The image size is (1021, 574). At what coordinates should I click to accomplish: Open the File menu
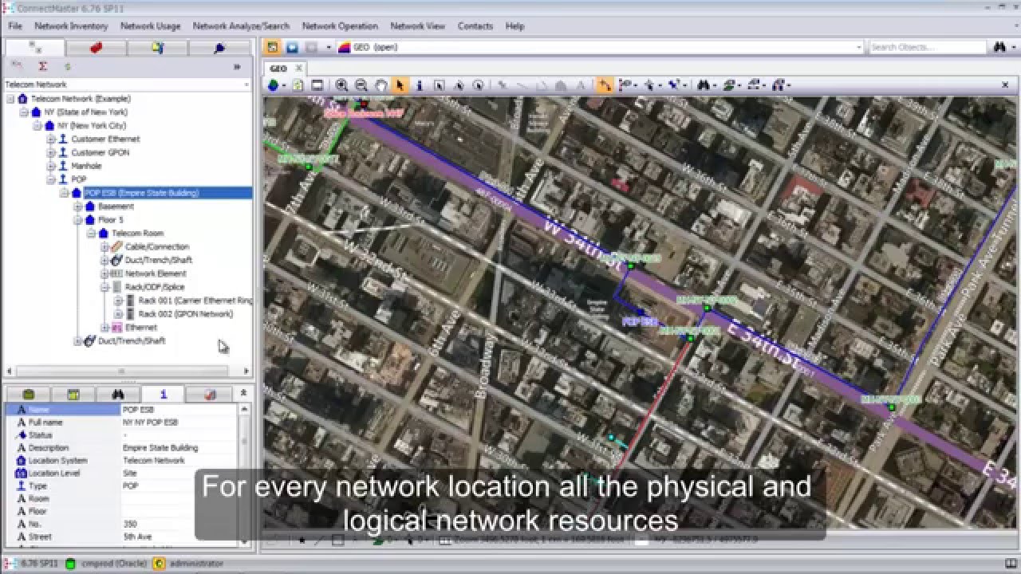pos(15,26)
